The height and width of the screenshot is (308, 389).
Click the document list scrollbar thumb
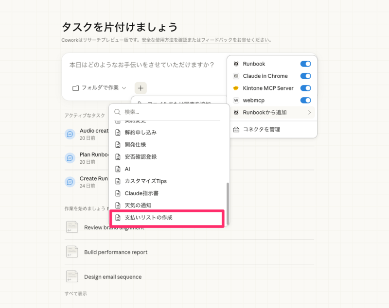pyautogui.click(x=227, y=203)
